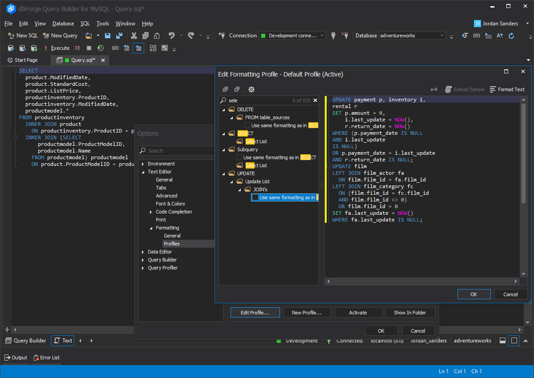
Task: Collapse the DELETE tree node
Action: tap(224, 109)
